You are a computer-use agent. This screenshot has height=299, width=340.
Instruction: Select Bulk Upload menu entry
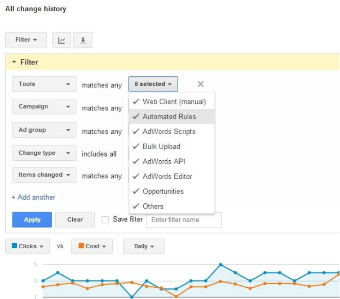coord(172,146)
